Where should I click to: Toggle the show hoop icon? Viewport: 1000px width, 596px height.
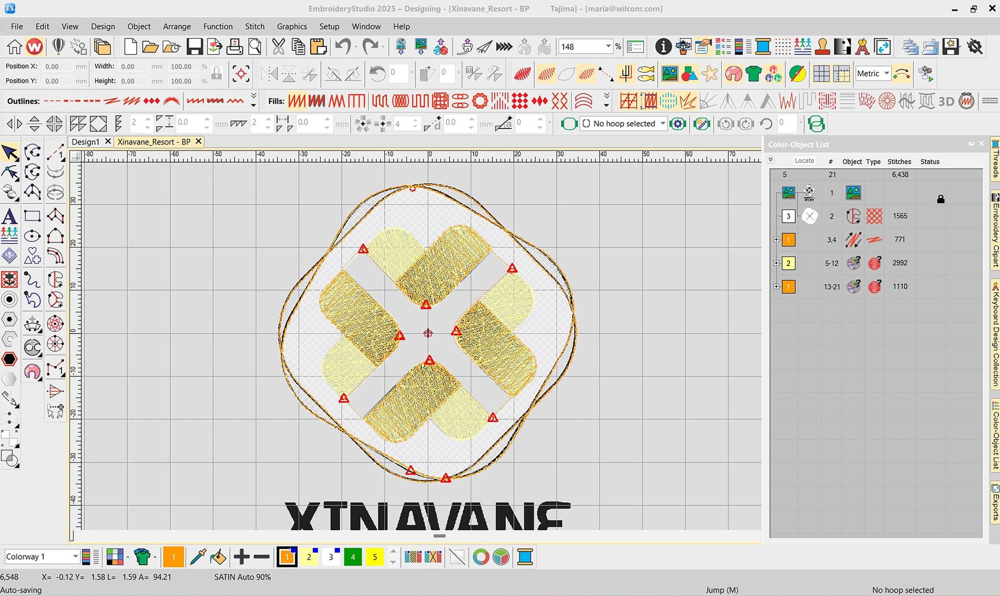(x=569, y=124)
